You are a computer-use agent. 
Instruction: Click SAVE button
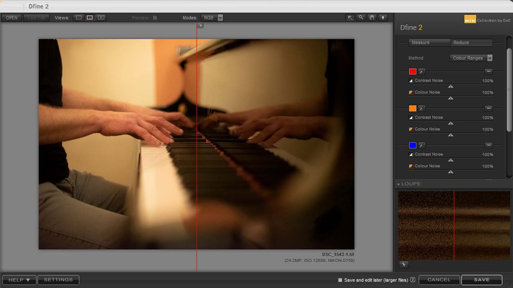click(482, 280)
